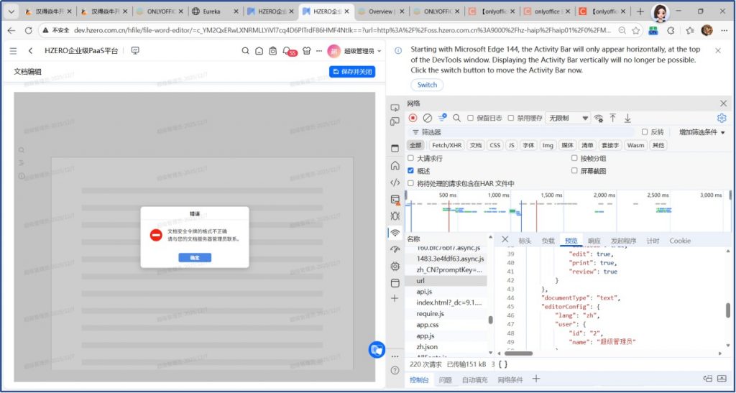Uncheck the 概述 checkbox

coord(411,171)
